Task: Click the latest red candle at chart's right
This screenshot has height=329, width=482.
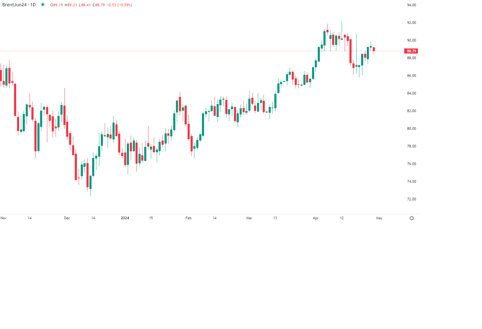Action: pyautogui.click(x=374, y=49)
